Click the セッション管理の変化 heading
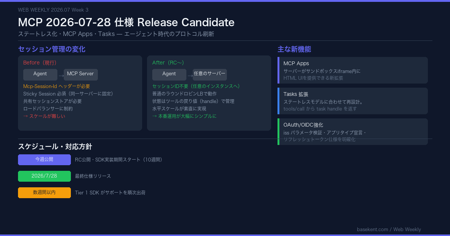The width and height of the screenshot is (450, 236). (x=52, y=49)
